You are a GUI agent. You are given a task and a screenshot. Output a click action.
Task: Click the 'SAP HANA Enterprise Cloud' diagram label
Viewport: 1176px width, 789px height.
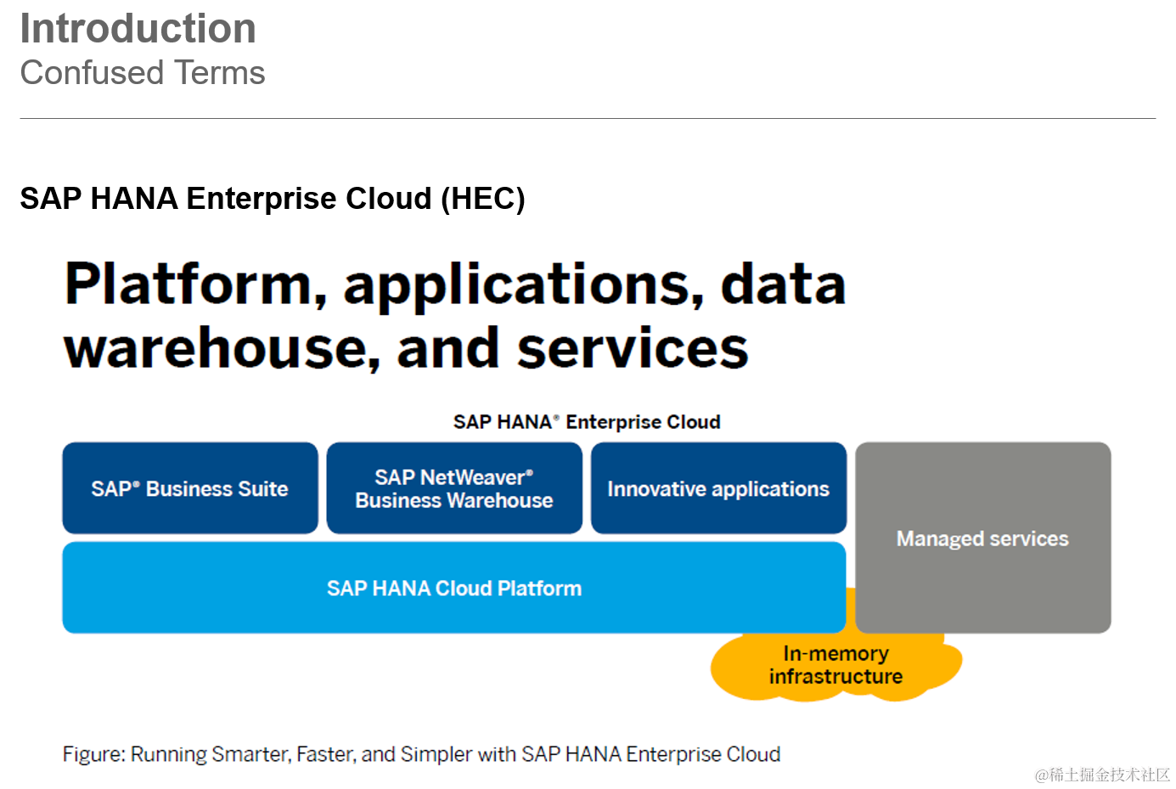tap(587, 422)
